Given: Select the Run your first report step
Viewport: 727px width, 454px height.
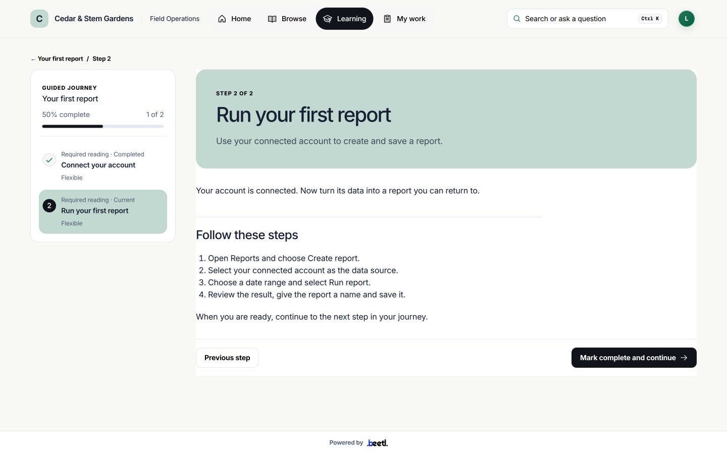Looking at the screenshot, I should [x=103, y=212].
